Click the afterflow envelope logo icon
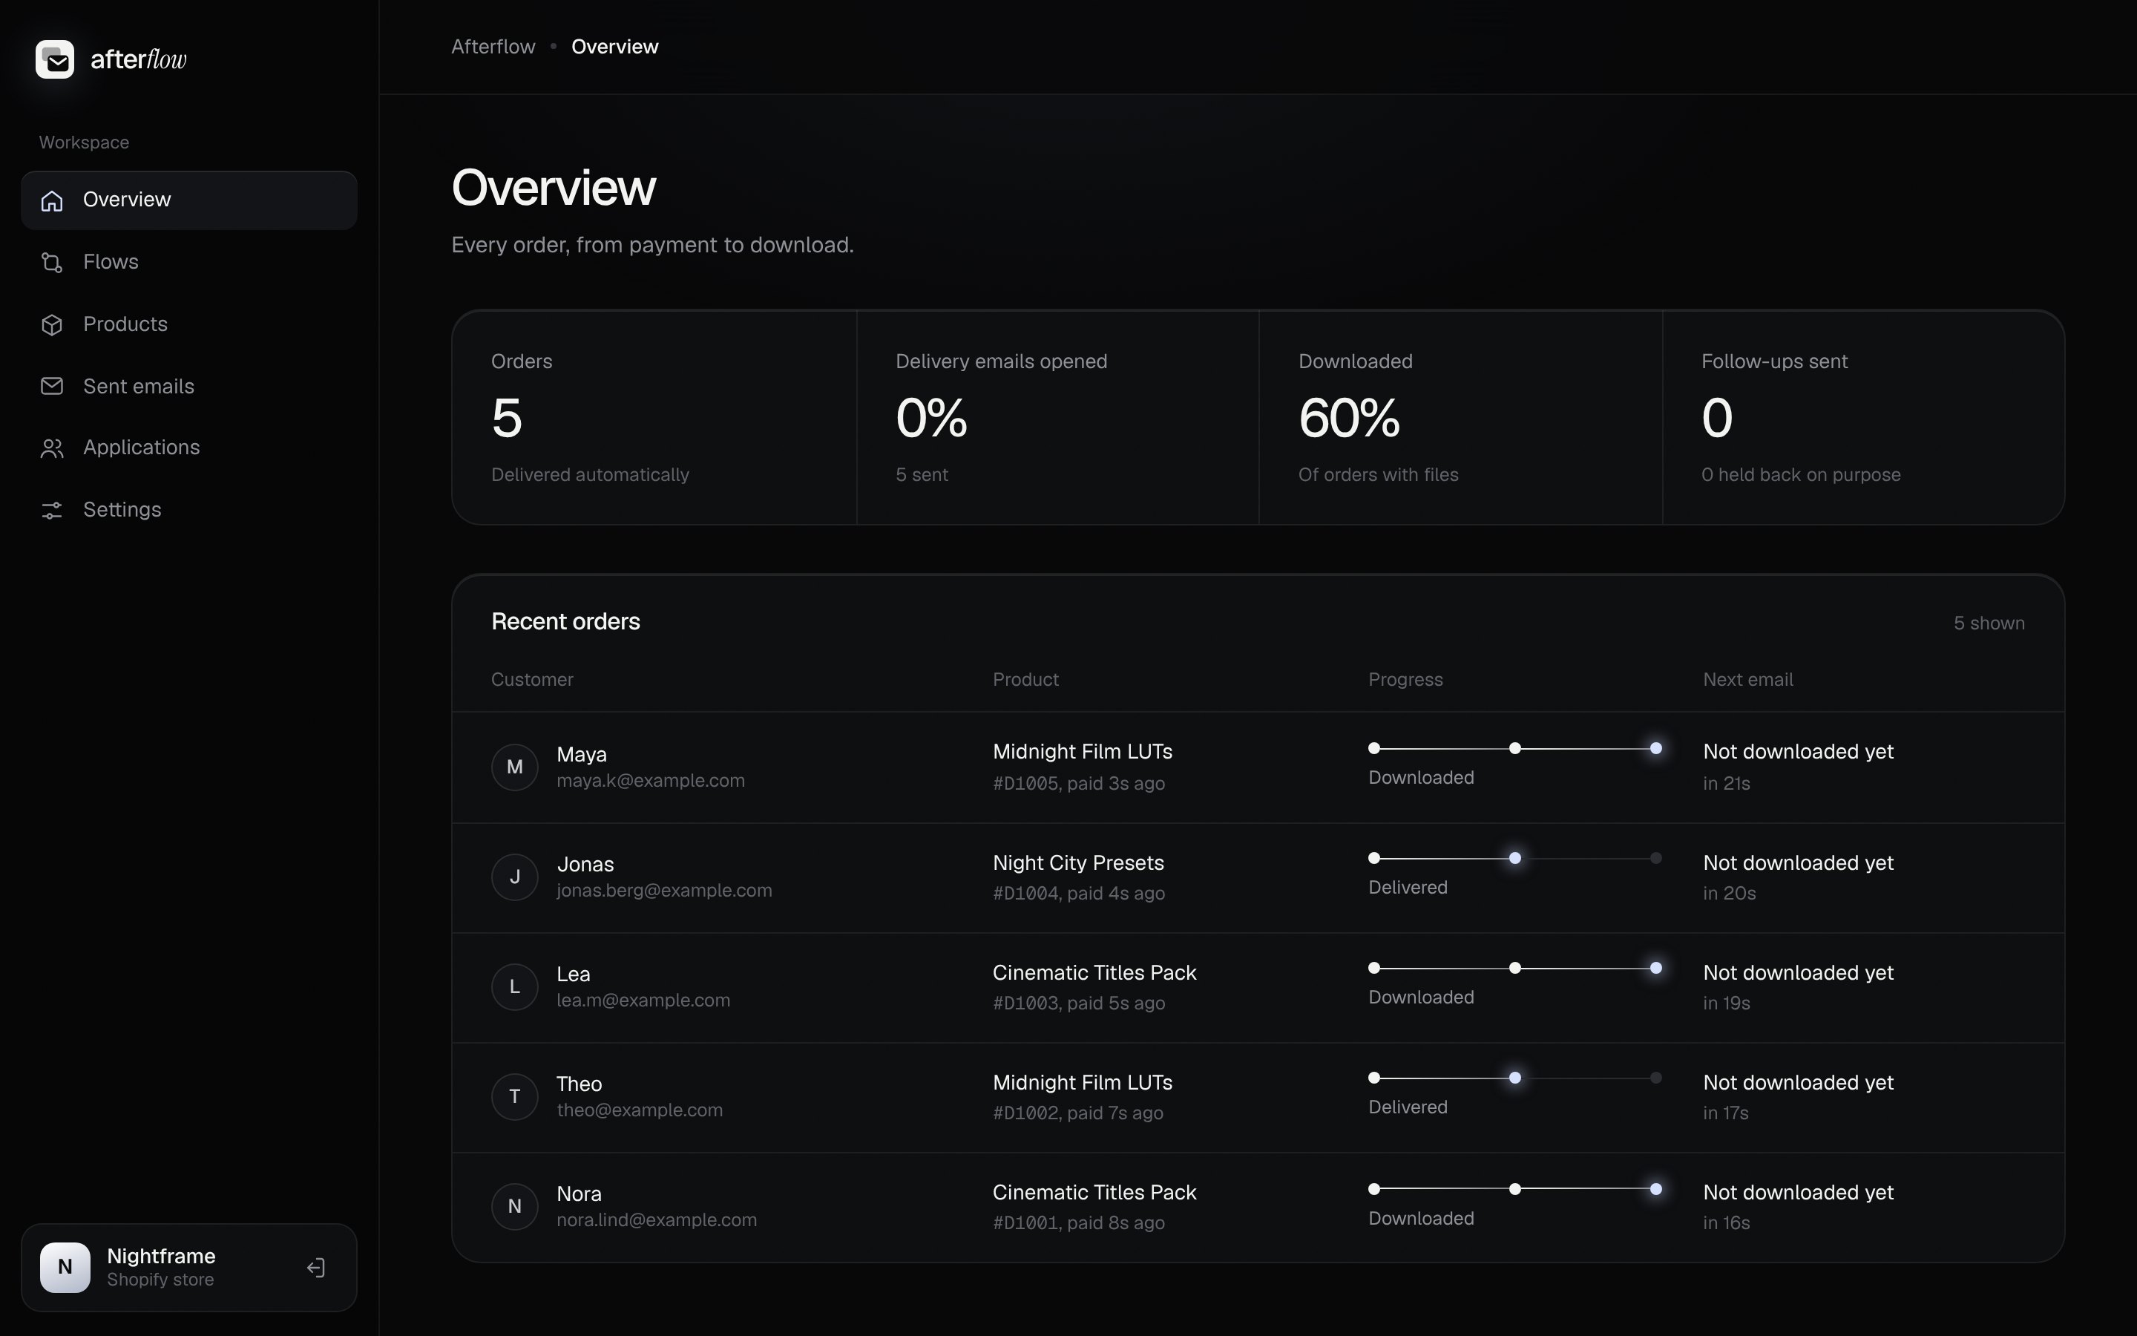2137x1336 pixels. click(55, 59)
